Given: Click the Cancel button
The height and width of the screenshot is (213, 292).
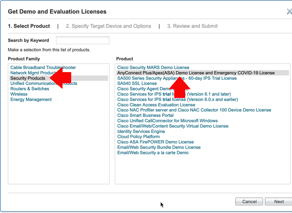Looking at the screenshot, I should tap(249, 202).
